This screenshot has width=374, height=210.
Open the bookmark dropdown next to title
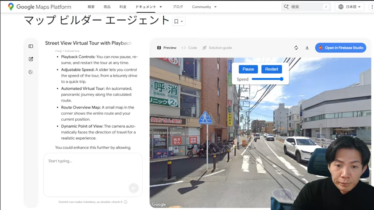coord(179,21)
